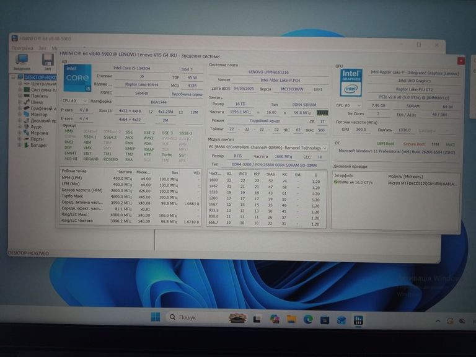Expand the Монітор tree node
Viewport: 476px width, 357px height.
(20, 115)
